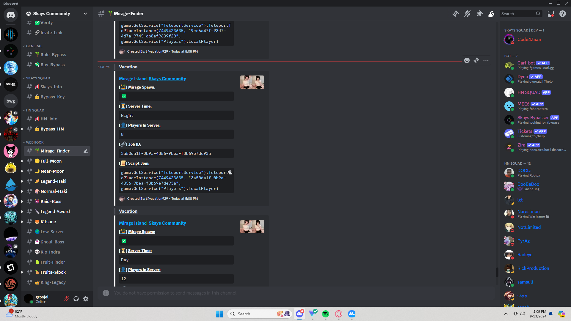Open the Legend-Haki channel
This screenshot has width=571, height=321.
[x=57, y=181]
